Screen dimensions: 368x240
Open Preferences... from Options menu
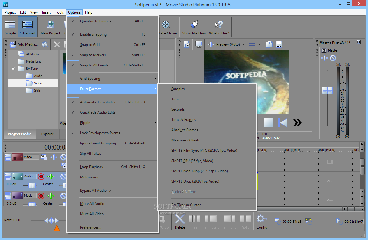pos(113,227)
